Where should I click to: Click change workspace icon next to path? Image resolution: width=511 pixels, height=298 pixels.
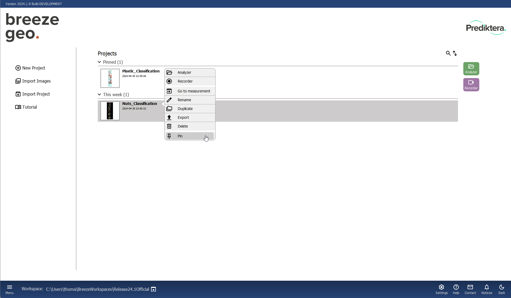click(x=153, y=289)
